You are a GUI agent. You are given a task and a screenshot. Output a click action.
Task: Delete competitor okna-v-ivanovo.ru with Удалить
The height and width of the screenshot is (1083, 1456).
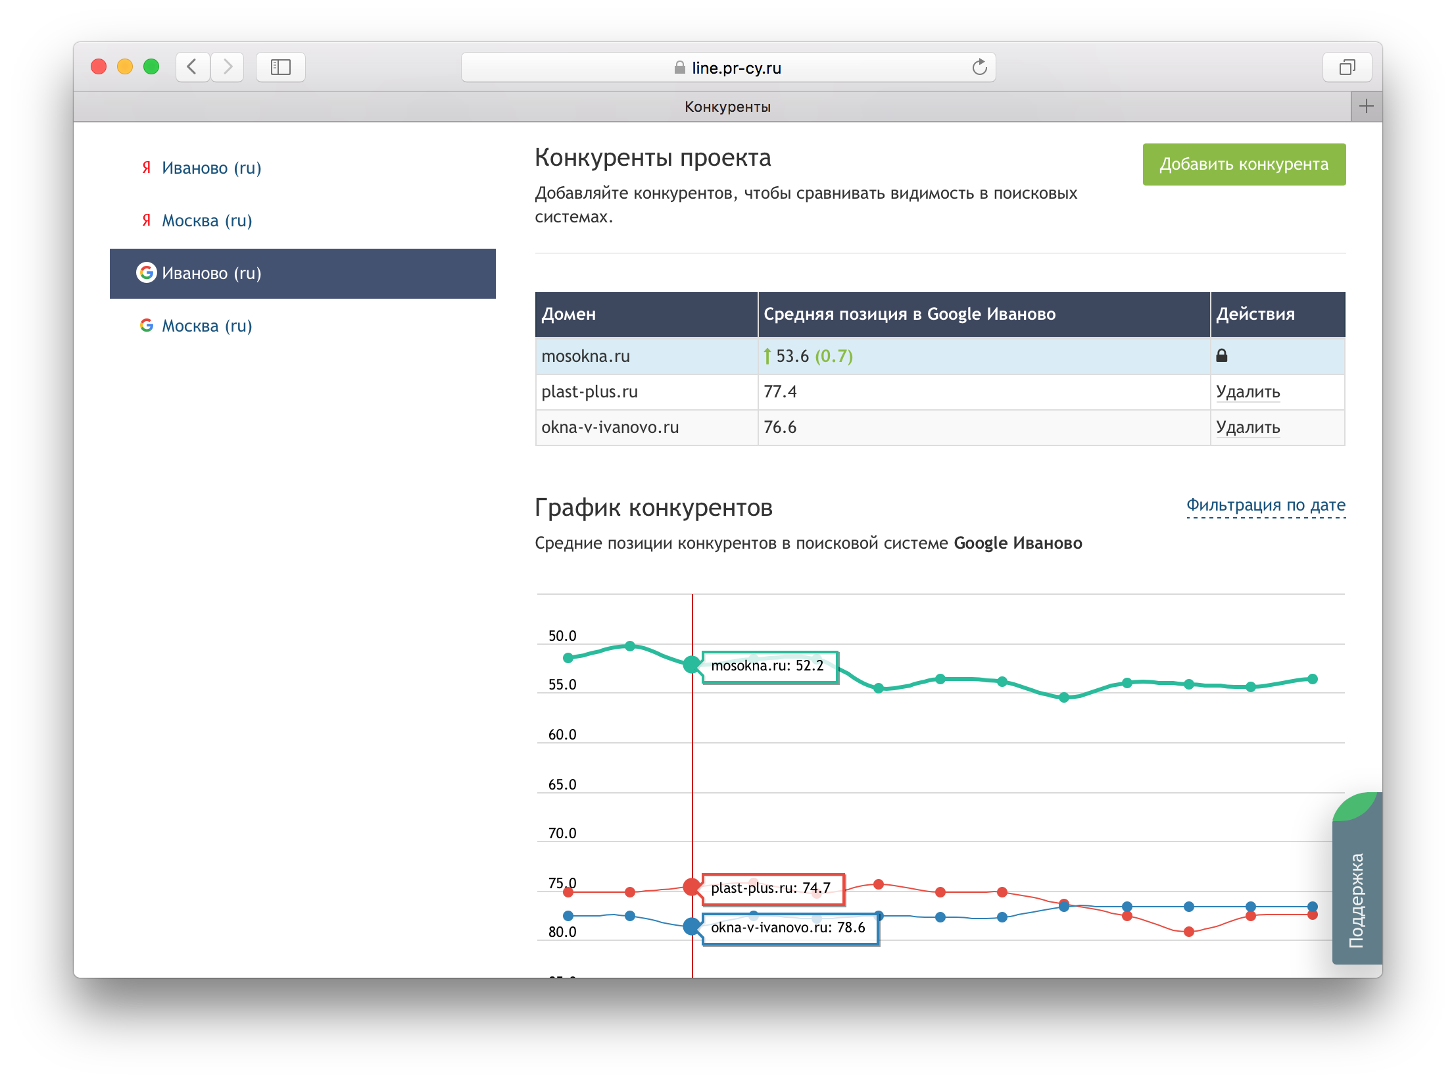click(x=1248, y=428)
